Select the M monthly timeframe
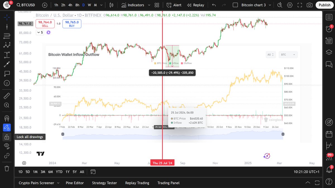This screenshot has height=188, width=335. [95, 5]
